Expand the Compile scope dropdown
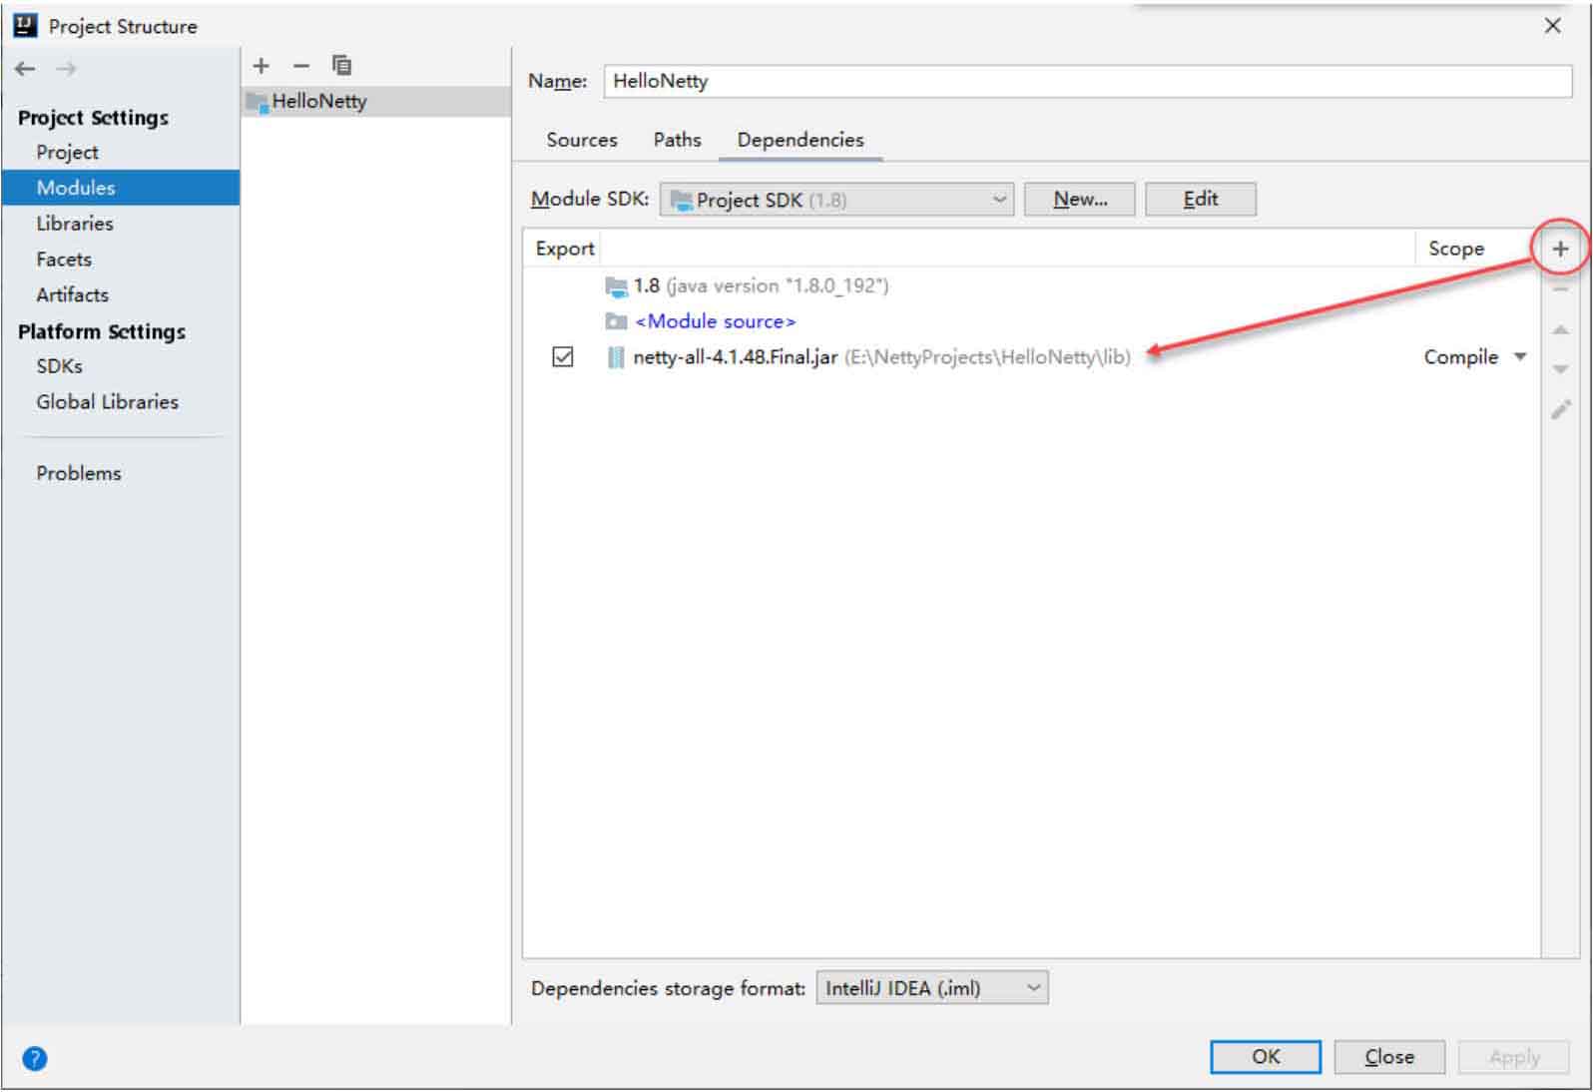Viewport: 1593px width, 1092px height. (1519, 356)
